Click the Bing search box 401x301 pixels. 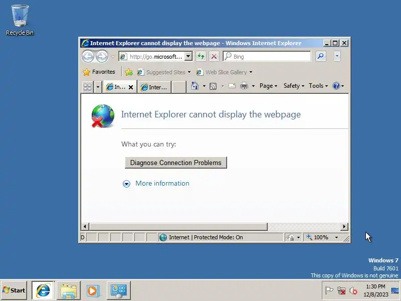(267, 56)
